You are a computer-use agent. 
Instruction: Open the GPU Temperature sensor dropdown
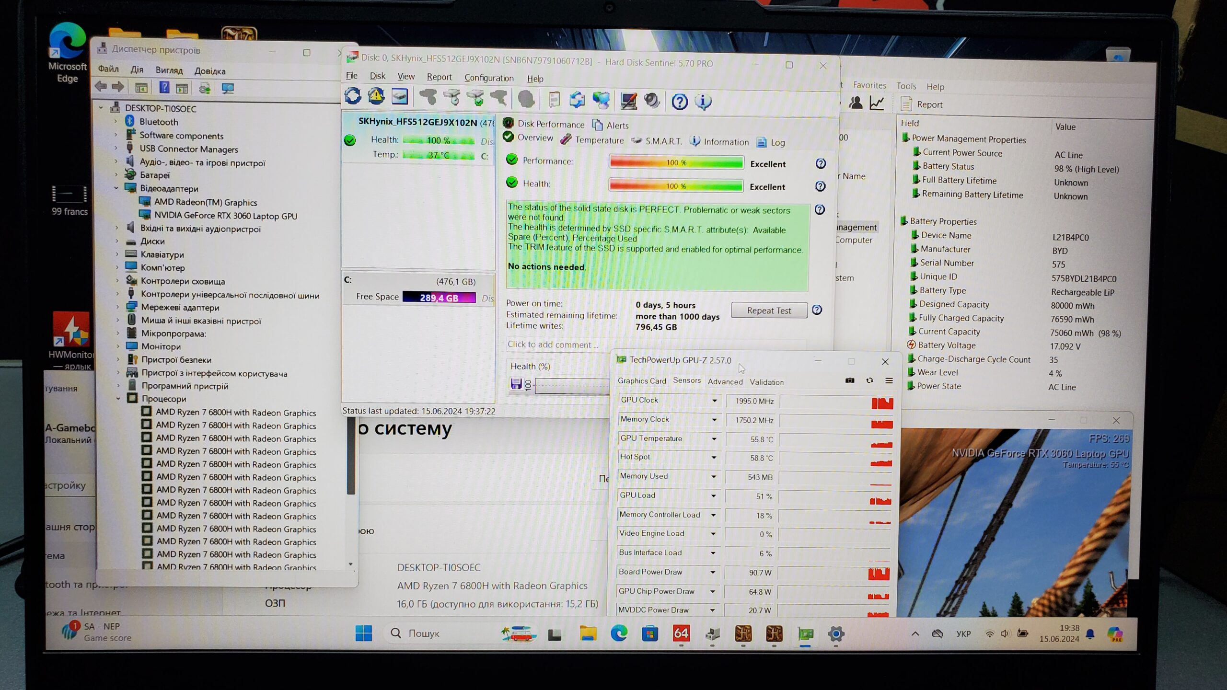(714, 439)
